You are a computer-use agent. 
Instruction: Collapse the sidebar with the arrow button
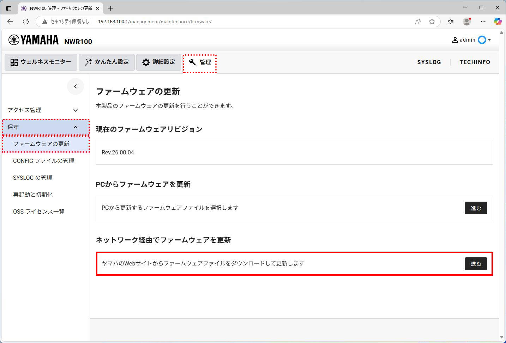tap(75, 86)
